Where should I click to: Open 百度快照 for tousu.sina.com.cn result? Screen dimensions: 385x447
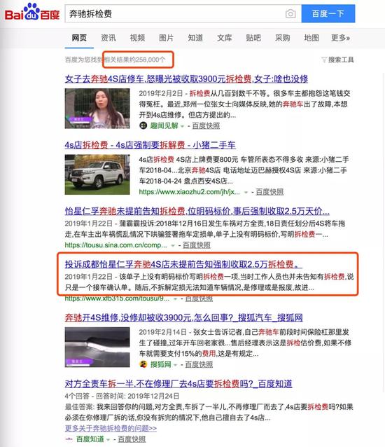[x=197, y=245]
